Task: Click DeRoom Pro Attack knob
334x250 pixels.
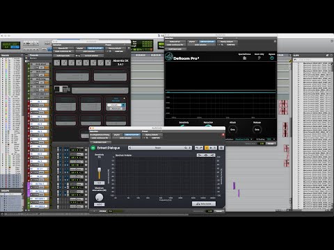Action: click(x=232, y=129)
